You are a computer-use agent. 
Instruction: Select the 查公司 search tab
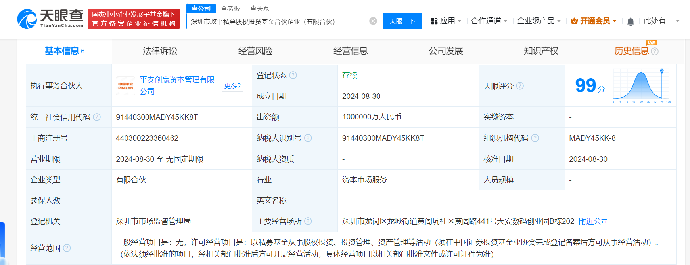201,8
